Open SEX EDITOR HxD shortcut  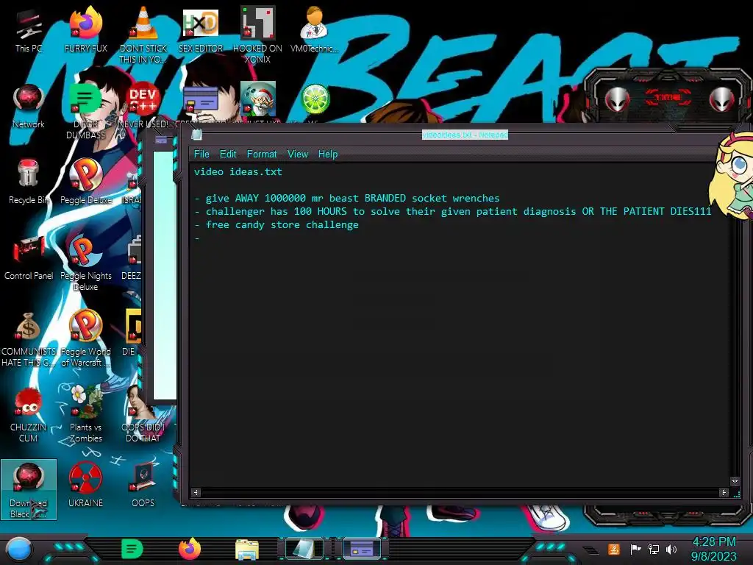[x=200, y=29]
